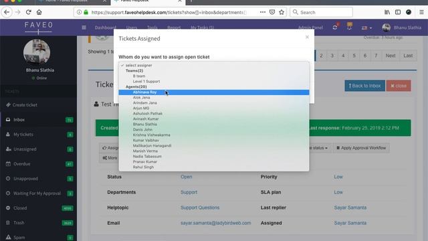Select Manish Verma as assignee

[214, 151]
